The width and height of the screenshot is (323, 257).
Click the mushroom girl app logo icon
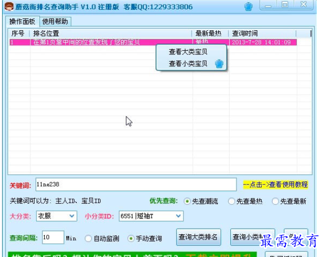coord(9,6)
